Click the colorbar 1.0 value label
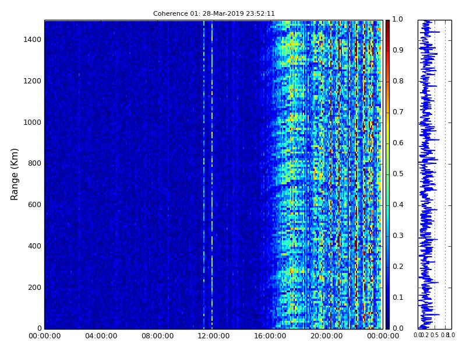This screenshot has height=350, width=466. [x=398, y=19]
